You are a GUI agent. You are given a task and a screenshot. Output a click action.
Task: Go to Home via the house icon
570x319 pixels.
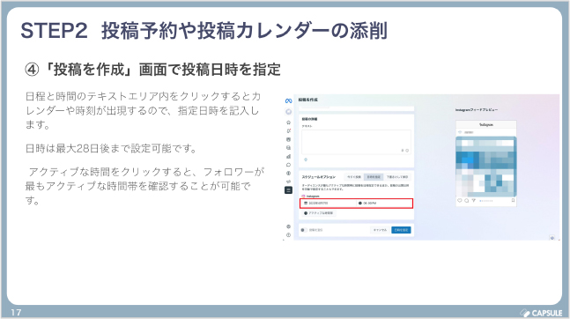click(x=288, y=122)
